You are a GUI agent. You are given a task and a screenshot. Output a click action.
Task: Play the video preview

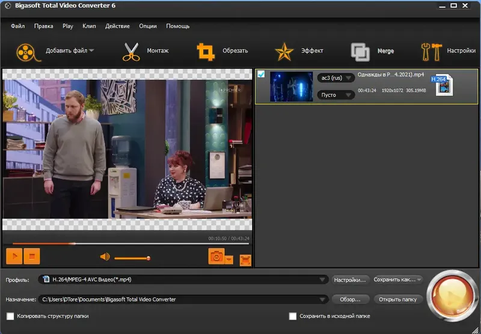14,256
